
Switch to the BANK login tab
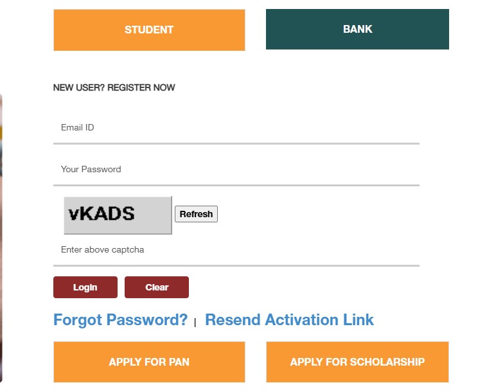coord(357,29)
